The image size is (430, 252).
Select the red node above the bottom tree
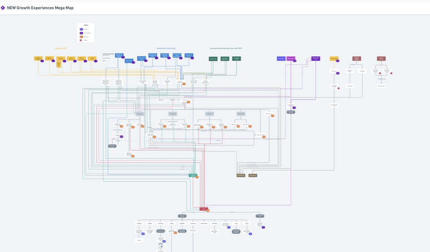click(x=204, y=209)
